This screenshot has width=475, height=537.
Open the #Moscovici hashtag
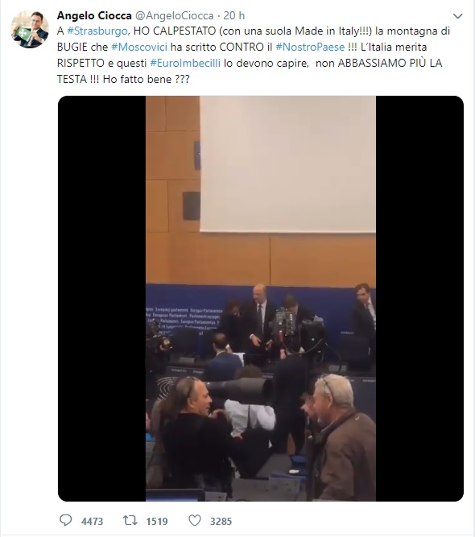tap(139, 47)
